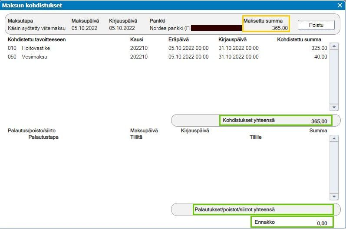346x229 pixels.
Task: Click the Maksettu summa 365,00 field
Action: (x=266, y=24)
